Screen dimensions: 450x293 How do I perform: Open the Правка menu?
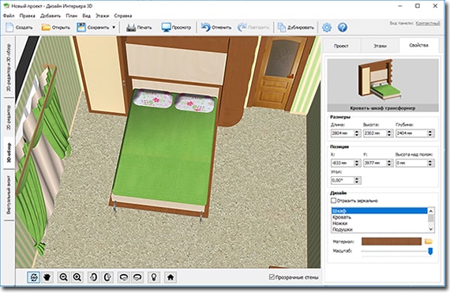(28, 16)
